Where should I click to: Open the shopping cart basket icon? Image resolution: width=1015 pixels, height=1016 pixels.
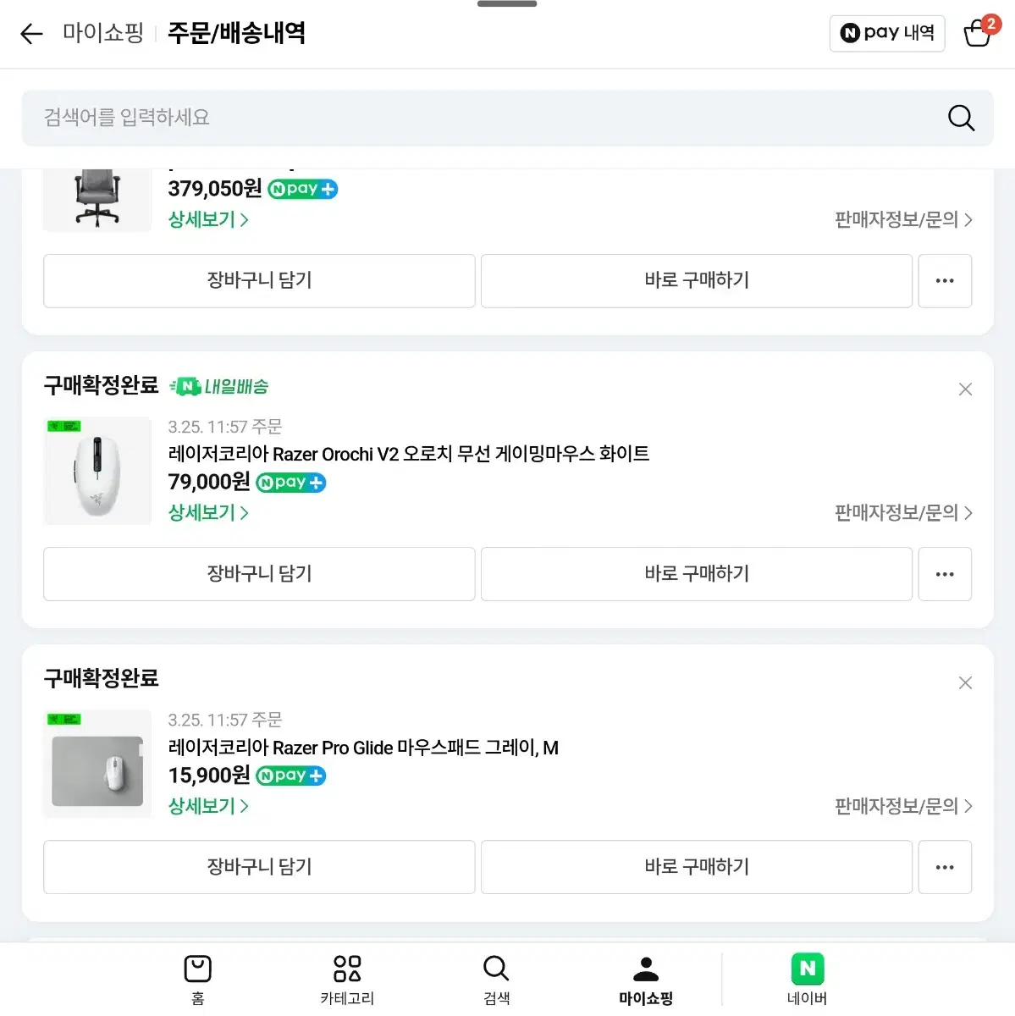pos(979,33)
